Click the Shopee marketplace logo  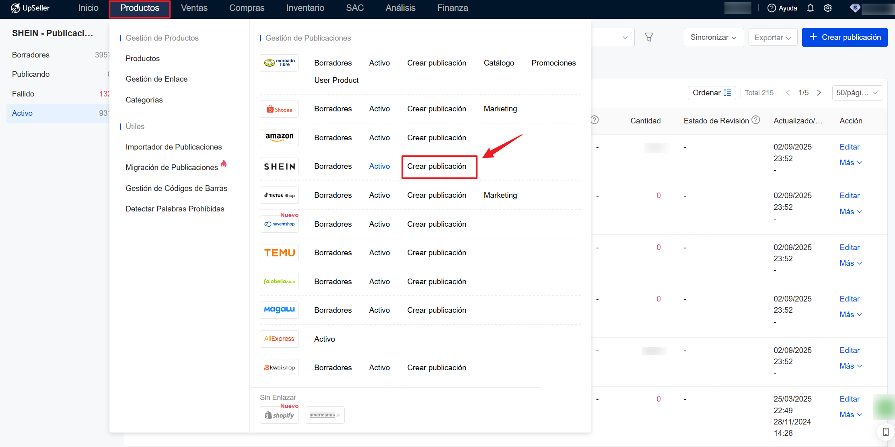pos(279,109)
